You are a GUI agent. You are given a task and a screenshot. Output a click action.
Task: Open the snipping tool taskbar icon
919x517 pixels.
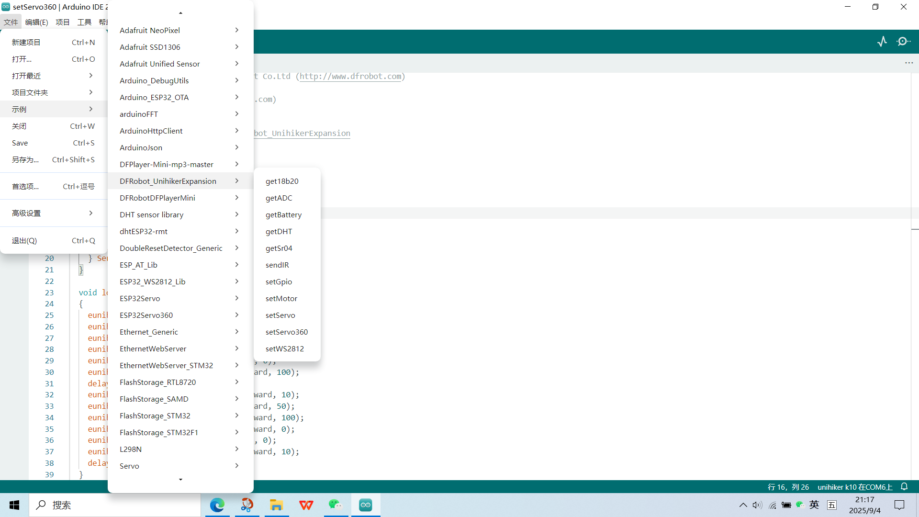(x=247, y=505)
